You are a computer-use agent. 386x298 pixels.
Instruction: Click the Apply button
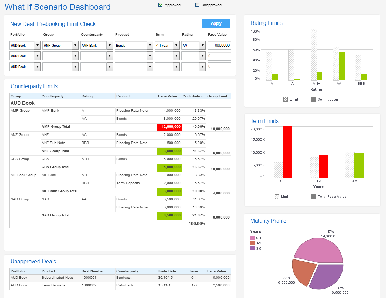click(216, 23)
